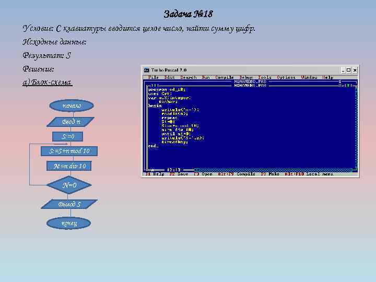Open the Window menu

(309, 77)
